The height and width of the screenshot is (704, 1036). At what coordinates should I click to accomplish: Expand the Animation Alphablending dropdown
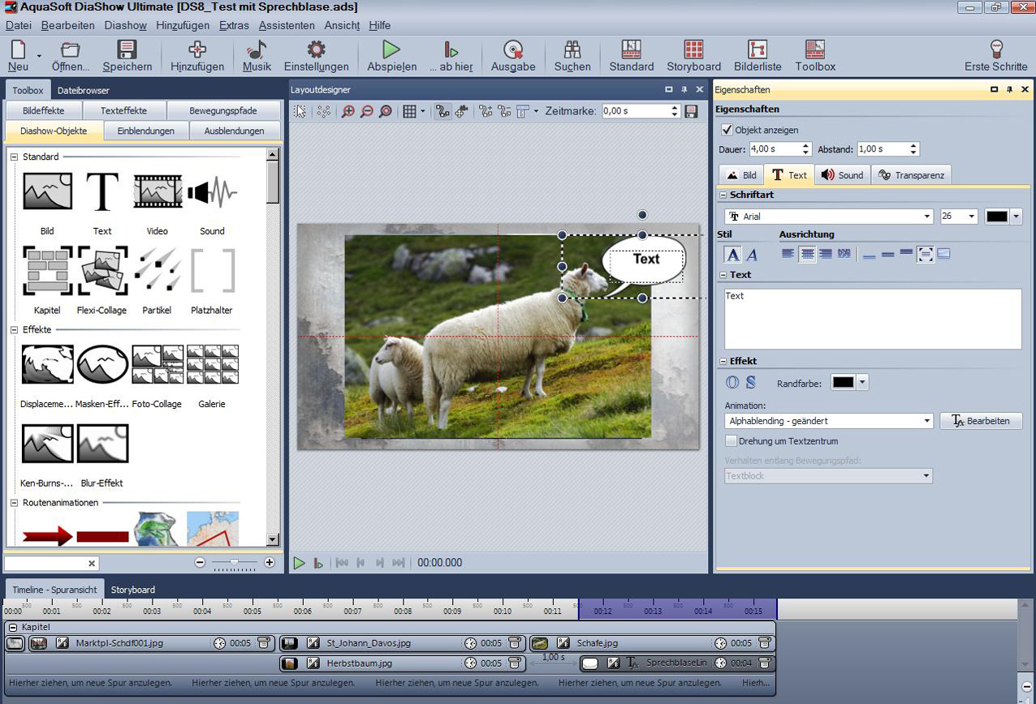927,421
